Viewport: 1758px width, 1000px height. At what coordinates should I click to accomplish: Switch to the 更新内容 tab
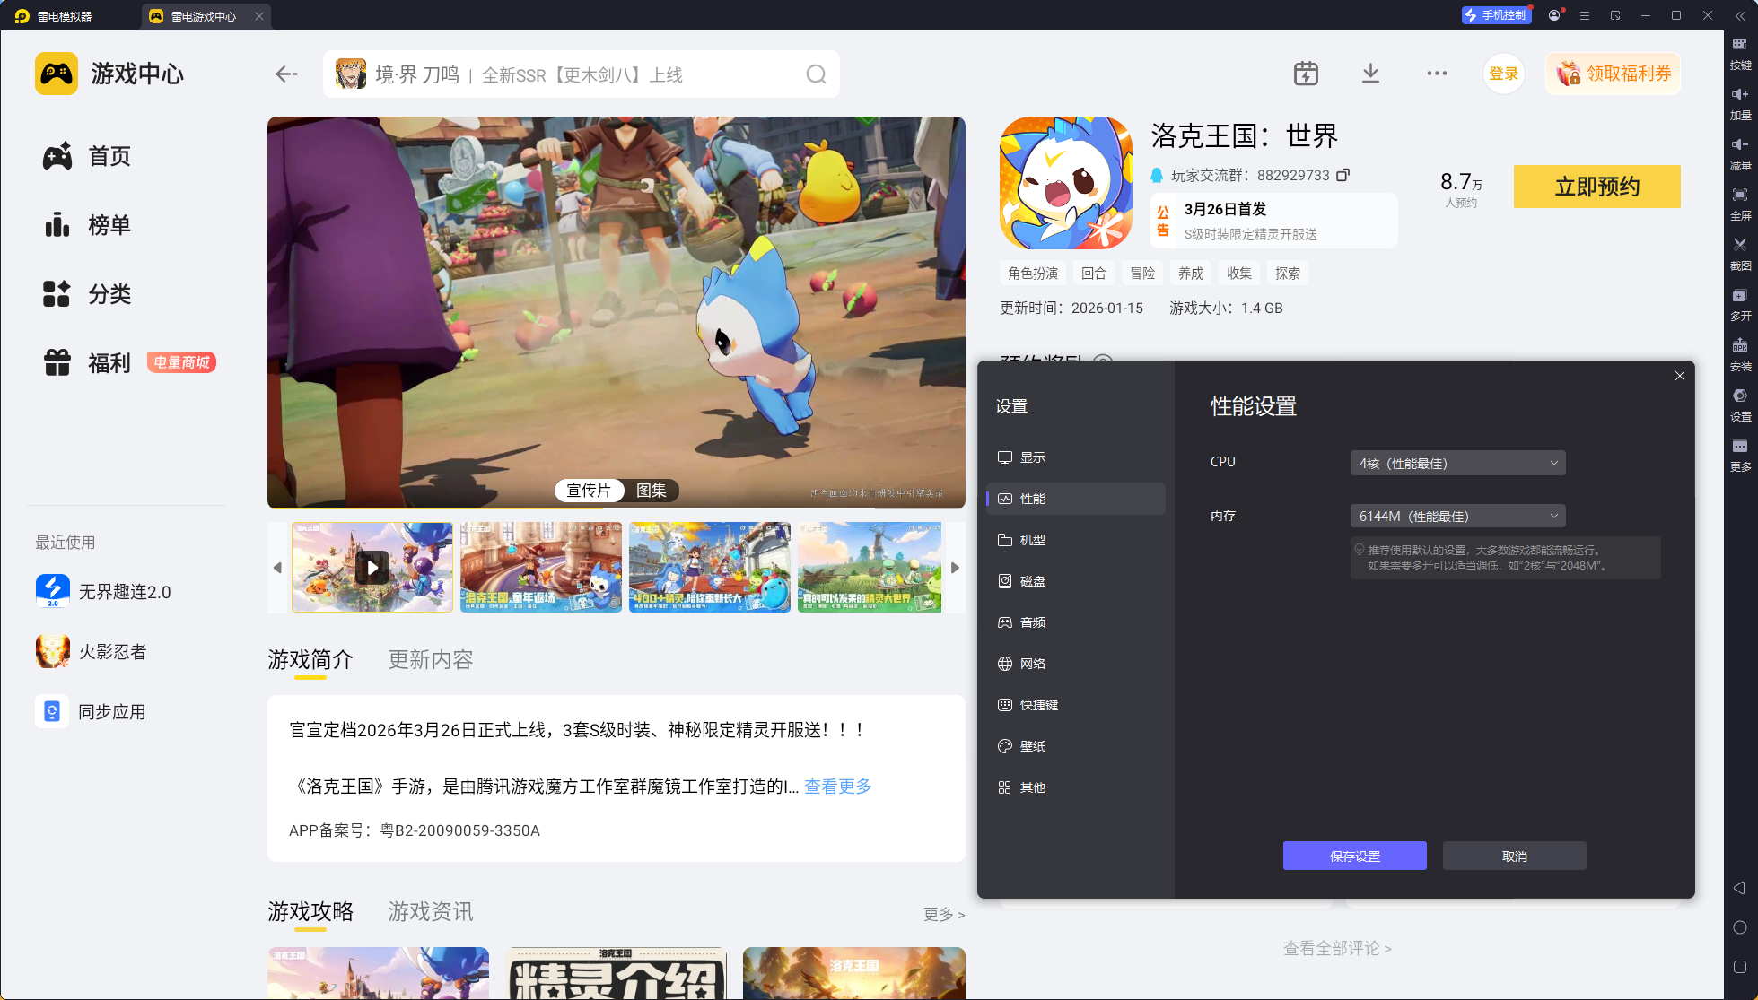430,659
